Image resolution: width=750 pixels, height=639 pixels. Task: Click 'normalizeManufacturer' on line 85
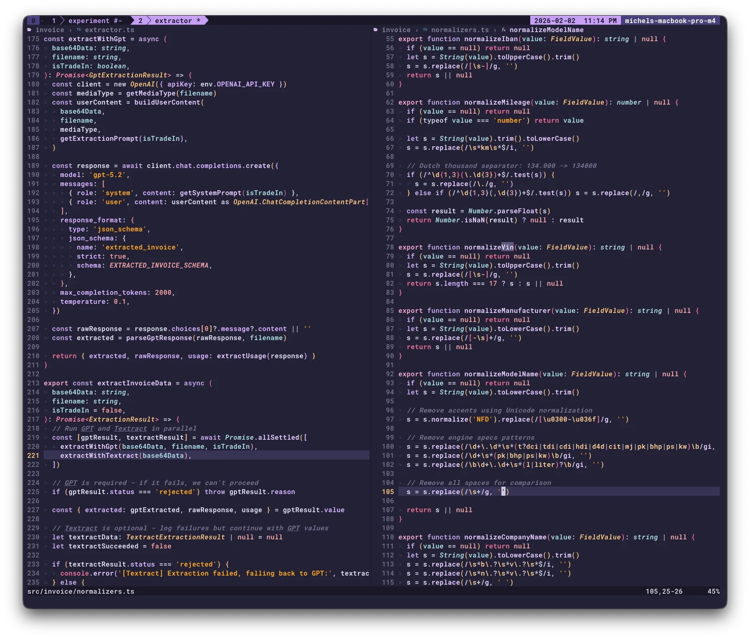[x=508, y=310]
